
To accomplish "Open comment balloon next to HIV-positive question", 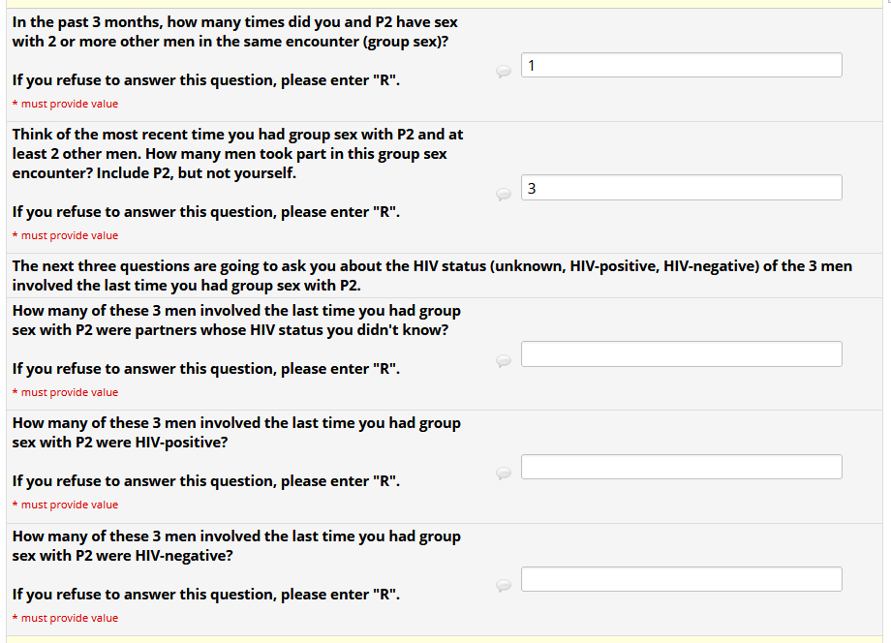I will 504,473.
